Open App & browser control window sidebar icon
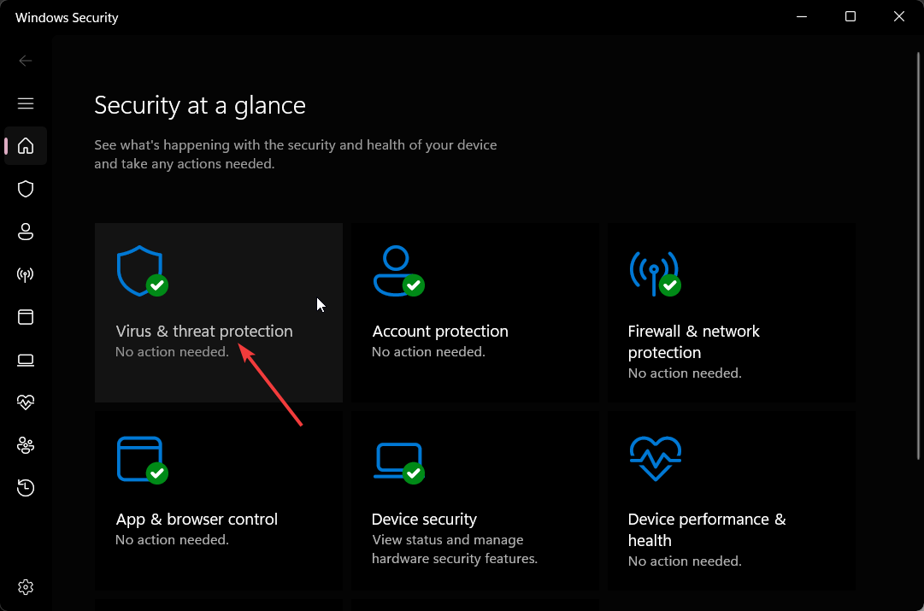 [x=26, y=317]
